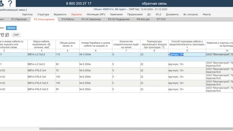Click ООО Монтажстрой cell in the 70 row
This screenshot has width=233, height=131.
point(219,70)
